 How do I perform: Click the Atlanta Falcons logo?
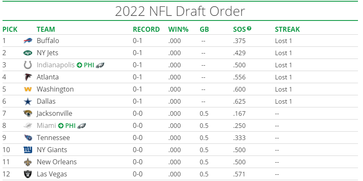(x=28, y=77)
